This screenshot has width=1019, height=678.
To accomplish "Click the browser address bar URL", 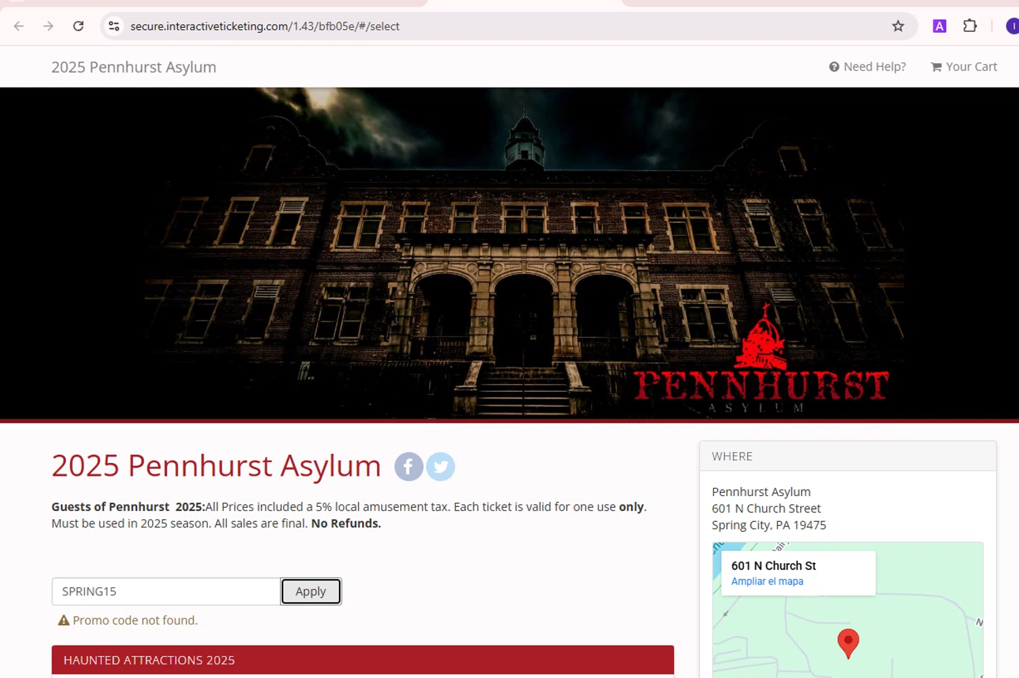I will click(265, 26).
